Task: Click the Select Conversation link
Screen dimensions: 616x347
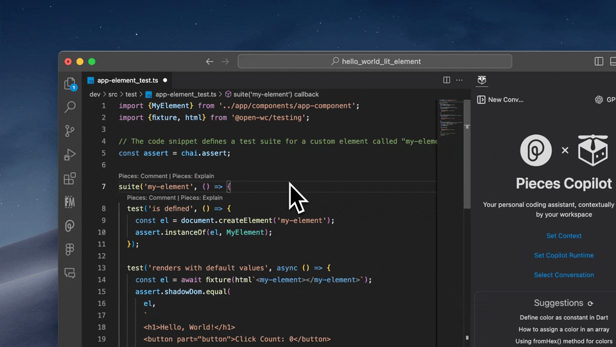Action: (564, 275)
